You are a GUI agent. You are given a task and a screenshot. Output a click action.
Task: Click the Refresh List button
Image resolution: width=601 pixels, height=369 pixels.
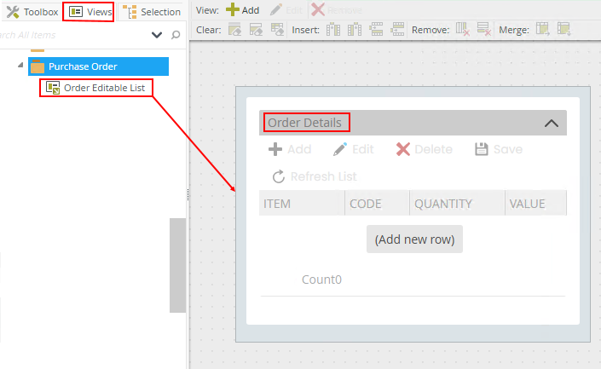[315, 176]
